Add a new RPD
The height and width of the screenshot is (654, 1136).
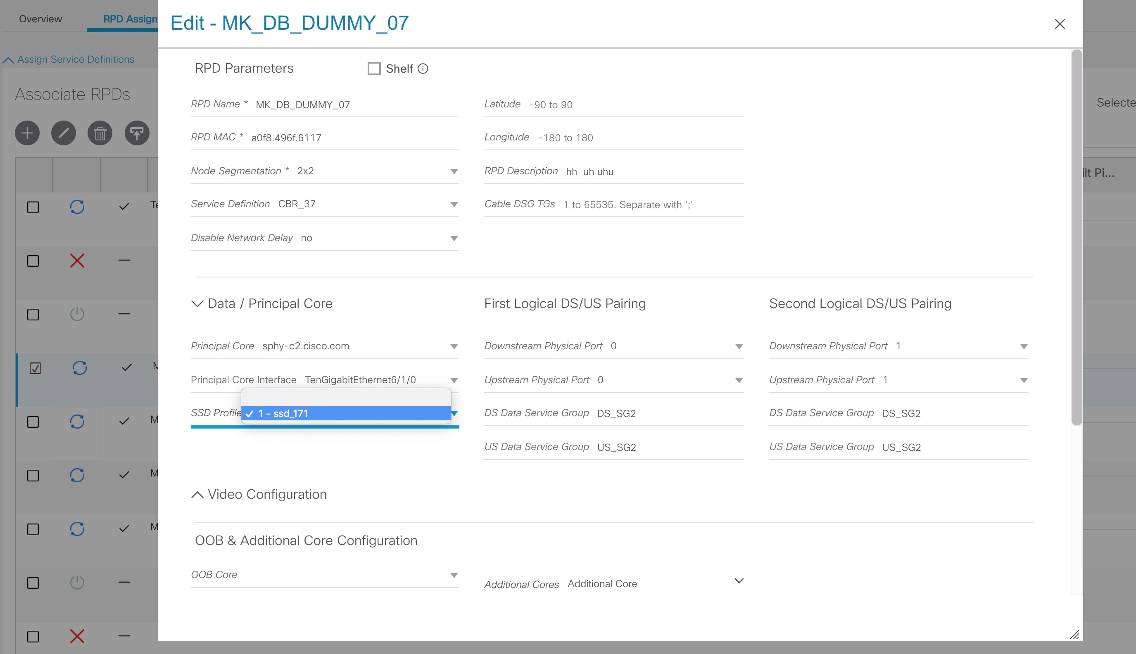tap(27, 133)
